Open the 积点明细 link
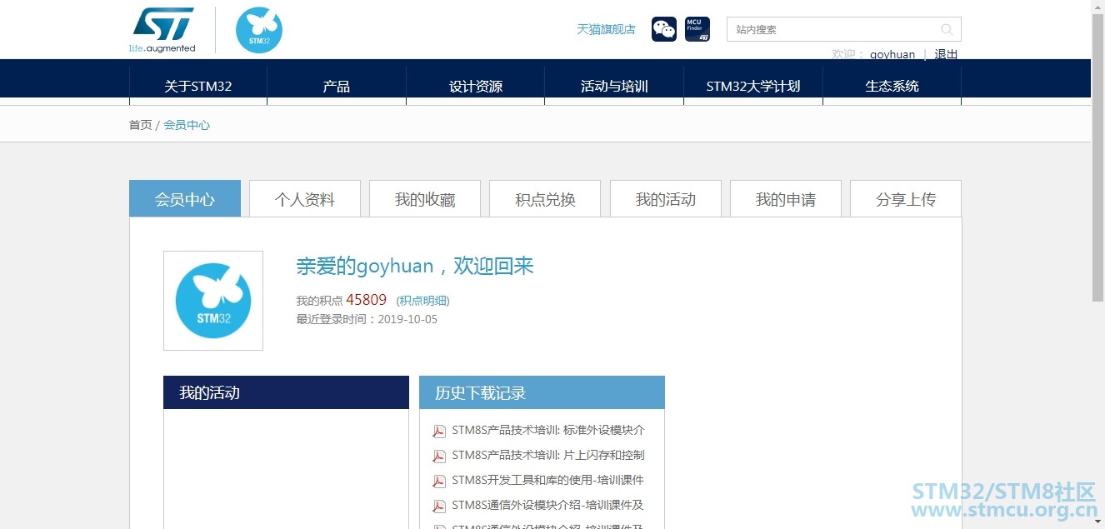 [x=423, y=301]
